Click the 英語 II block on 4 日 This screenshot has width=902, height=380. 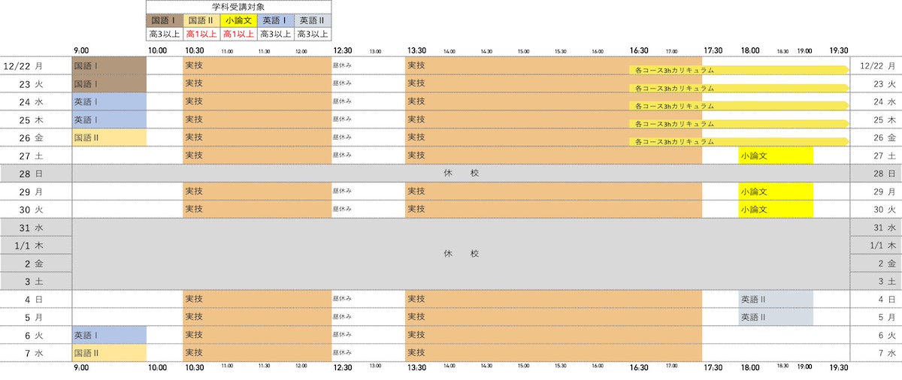[x=776, y=300]
